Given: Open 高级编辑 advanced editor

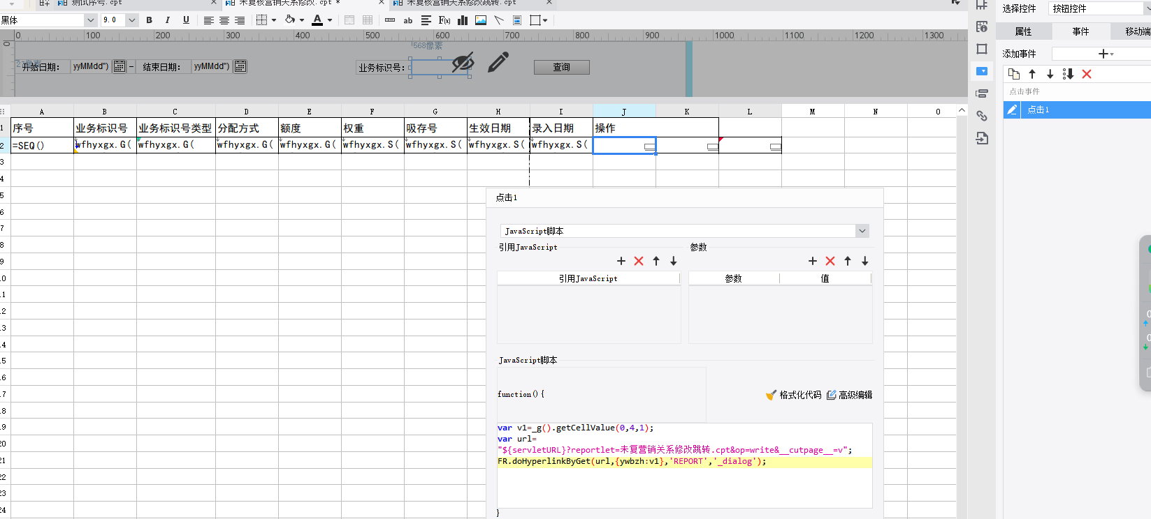Looking at the screenshot, I should (x=850, y=395).
